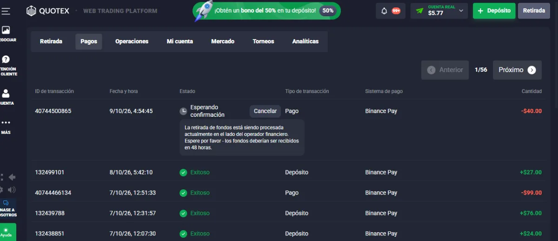Viewport: 558px width, 241px height.
Task: Click the Exitoso check icon for 132439788
Action: click(183, 213)
